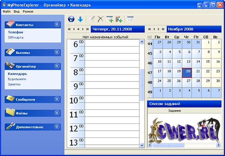Viewport: 225px width, 156px height.
Task: Click the Чт weekday header
Action: click(186, 37)
